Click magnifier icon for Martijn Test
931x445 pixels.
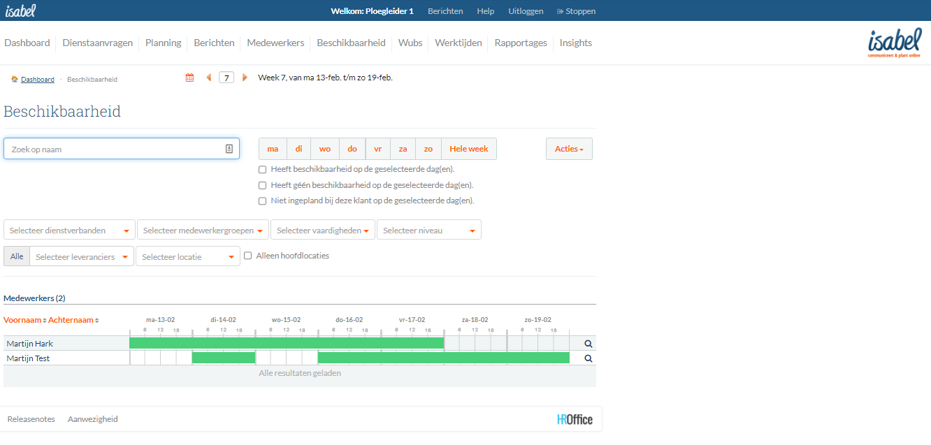point(588,358)
